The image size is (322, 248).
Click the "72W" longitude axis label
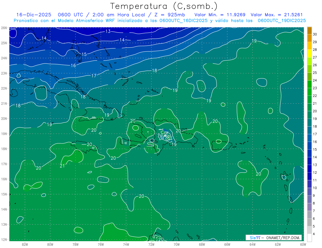coord(151,245)
